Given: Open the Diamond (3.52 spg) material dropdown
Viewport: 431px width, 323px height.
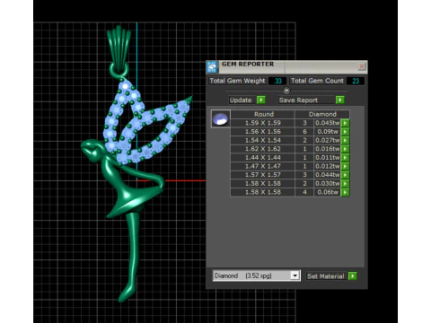Looking at the screenshot, I should 295,275.
